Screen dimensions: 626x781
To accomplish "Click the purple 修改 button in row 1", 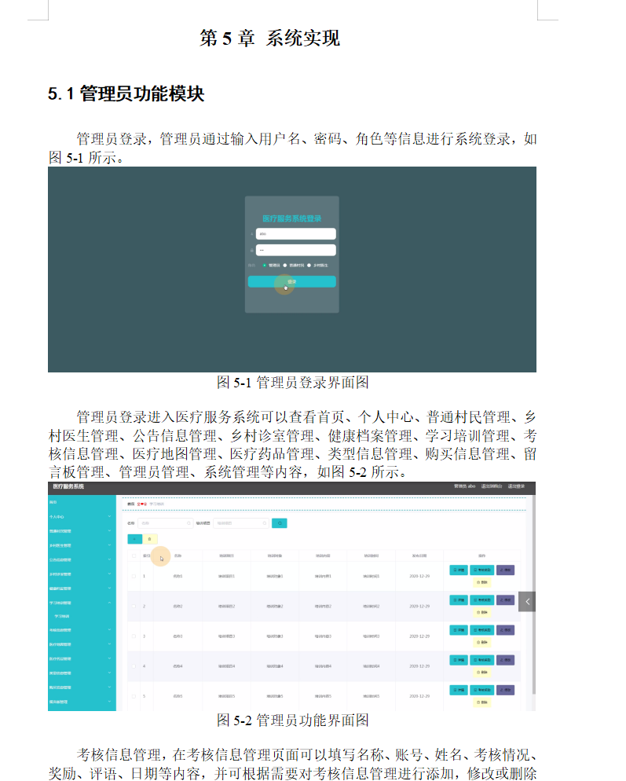I will coord(506,570).
